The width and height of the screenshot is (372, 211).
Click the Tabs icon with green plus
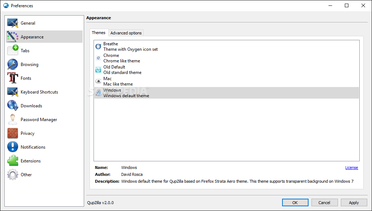tap(13, 50)
